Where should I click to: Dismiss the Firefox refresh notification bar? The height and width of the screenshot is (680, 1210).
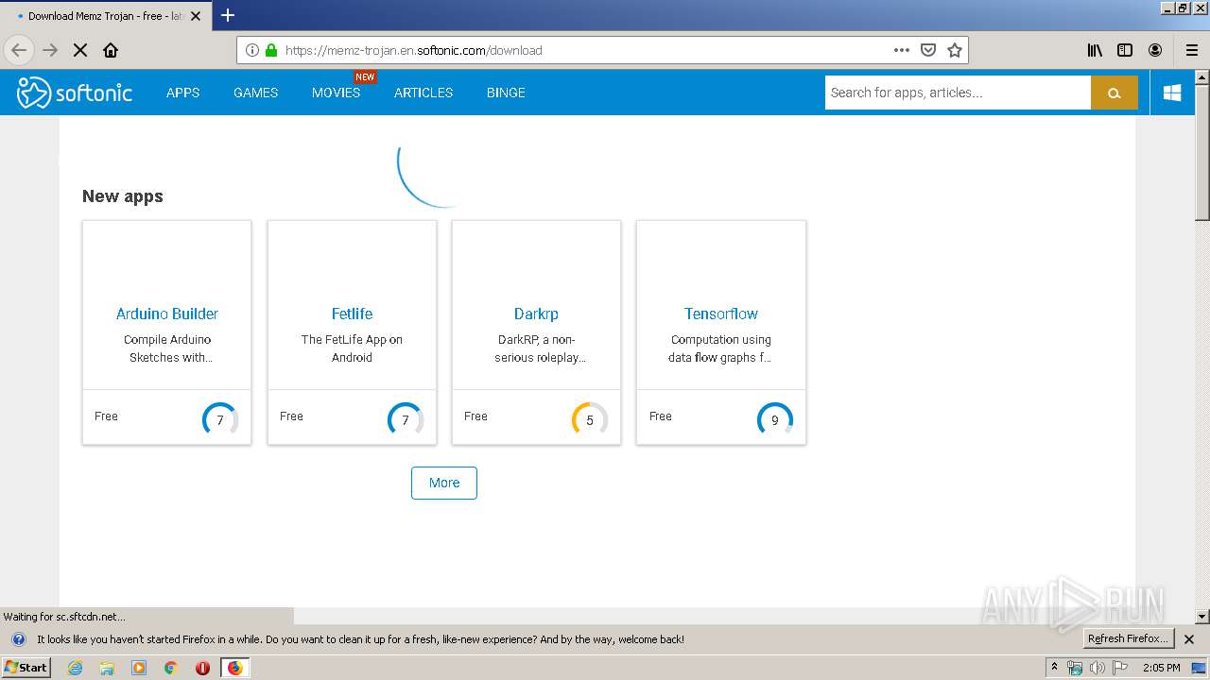pyautogui.click(x=1189, y=639)
